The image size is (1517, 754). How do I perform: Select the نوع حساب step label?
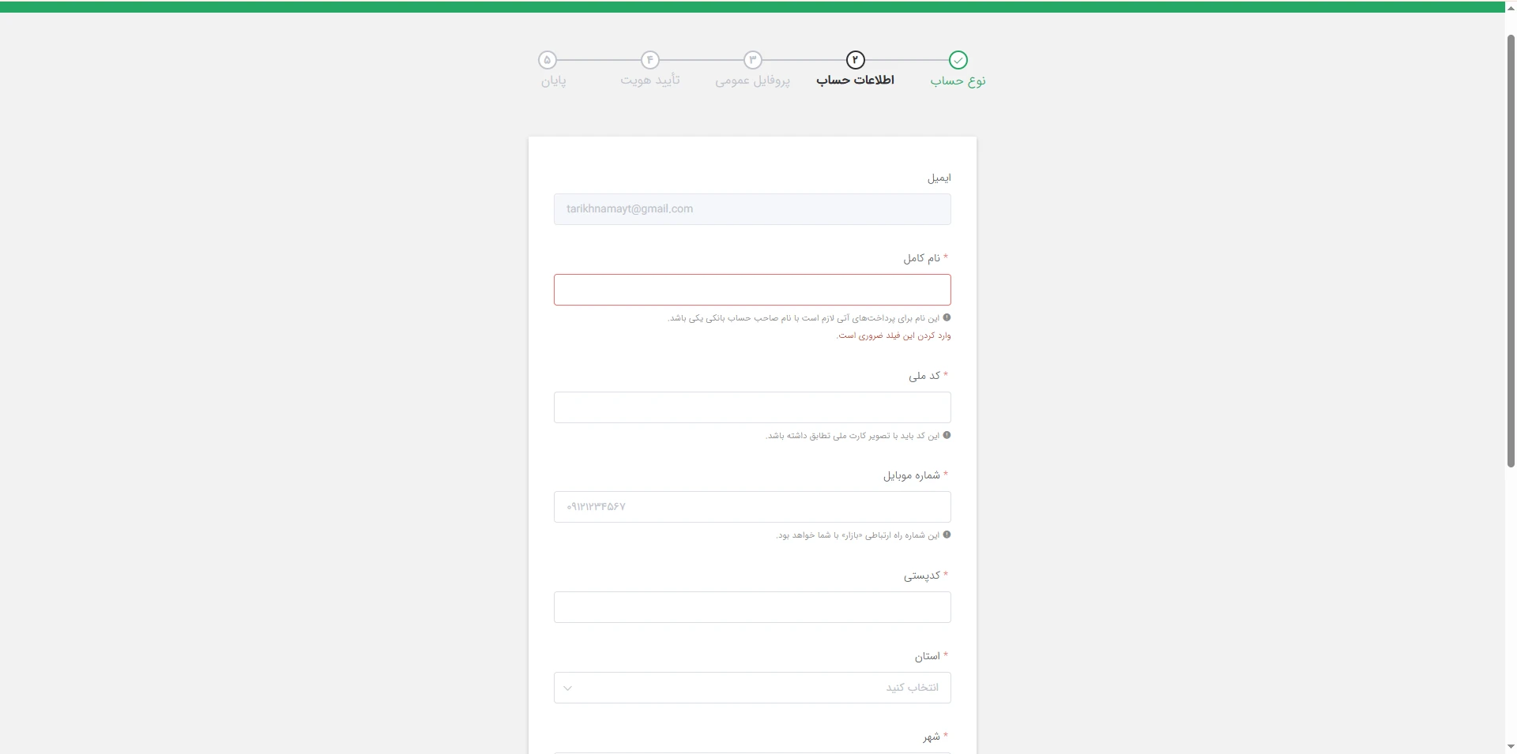(958, 81)
